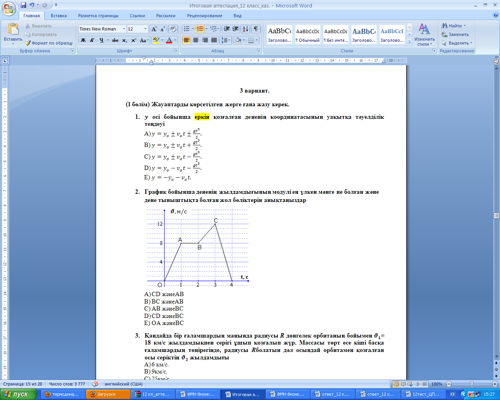Toggle show paragraph marks (¶)
This screenshot has width=500, height=400.
(x=256, y=29)
